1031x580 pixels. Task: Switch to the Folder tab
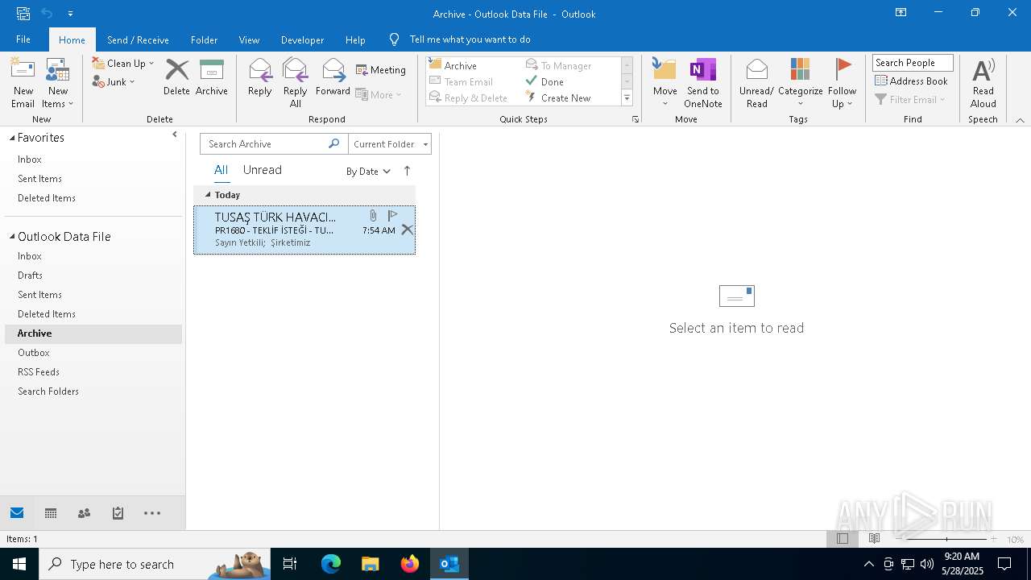click(x=204, y=39)
